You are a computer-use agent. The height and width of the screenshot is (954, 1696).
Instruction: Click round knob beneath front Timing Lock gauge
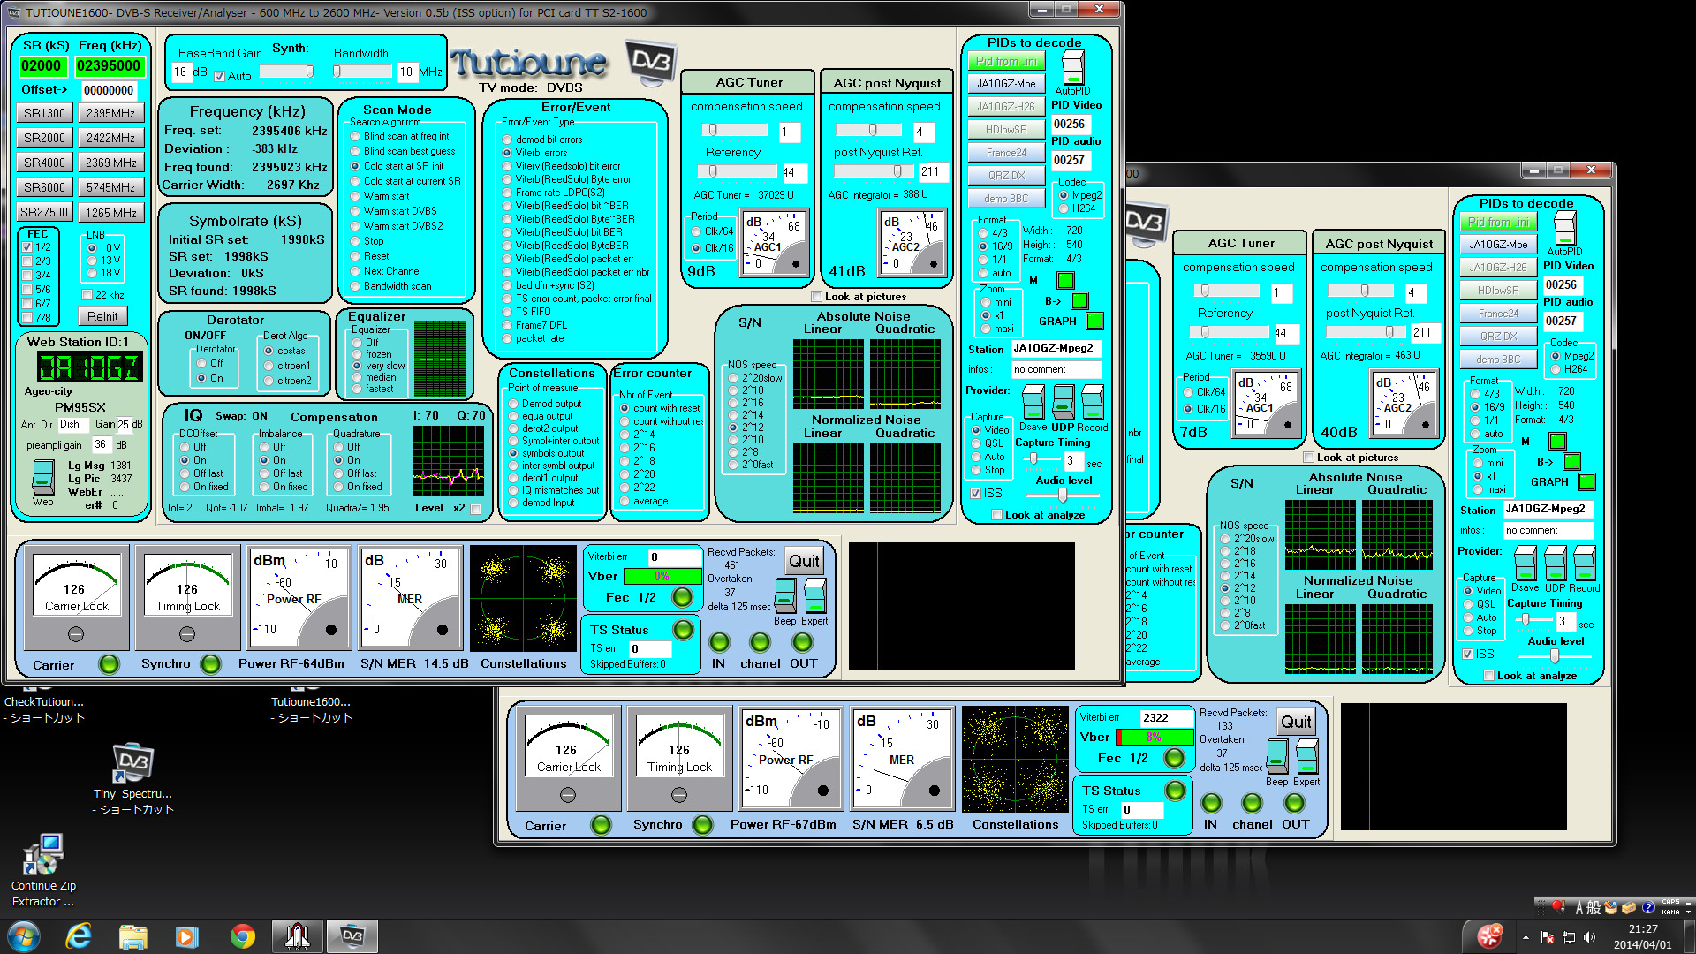point(187,634)
